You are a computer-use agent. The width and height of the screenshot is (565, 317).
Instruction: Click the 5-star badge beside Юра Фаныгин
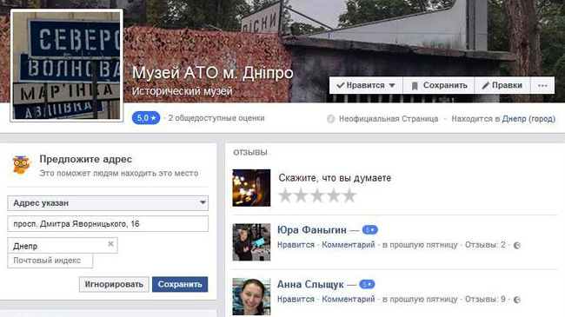coord(369,230)
